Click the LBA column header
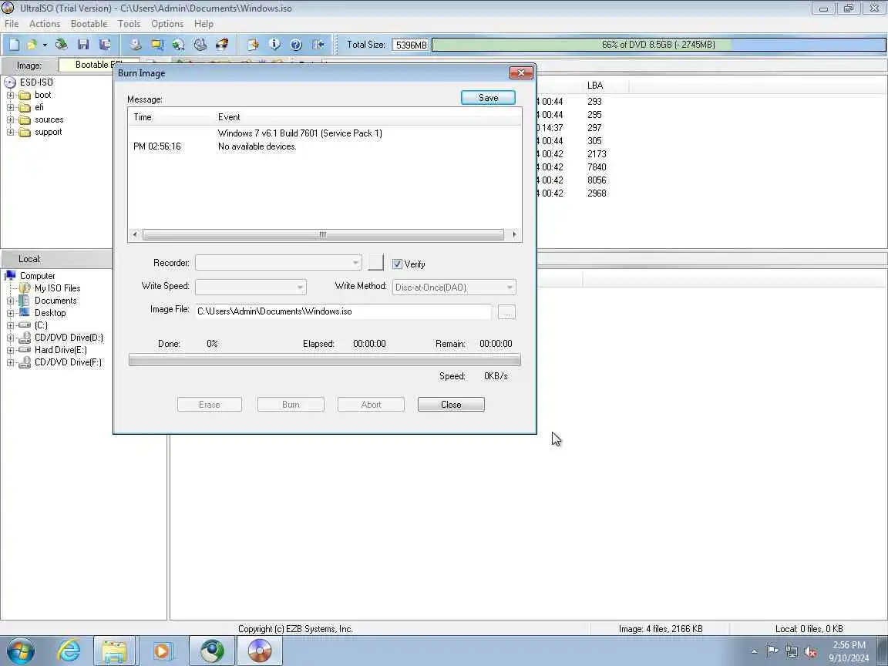 click(x=594, y=86)
